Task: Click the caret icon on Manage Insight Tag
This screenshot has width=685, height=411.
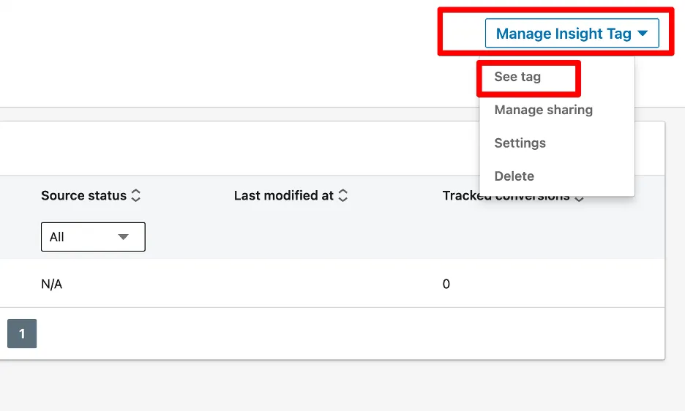Action: click(643, 34)
